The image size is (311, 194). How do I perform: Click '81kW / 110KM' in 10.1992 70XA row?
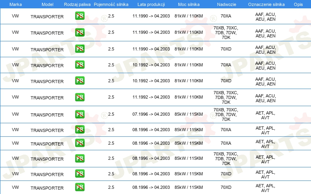pyautogui.click(x=189, y=65)
